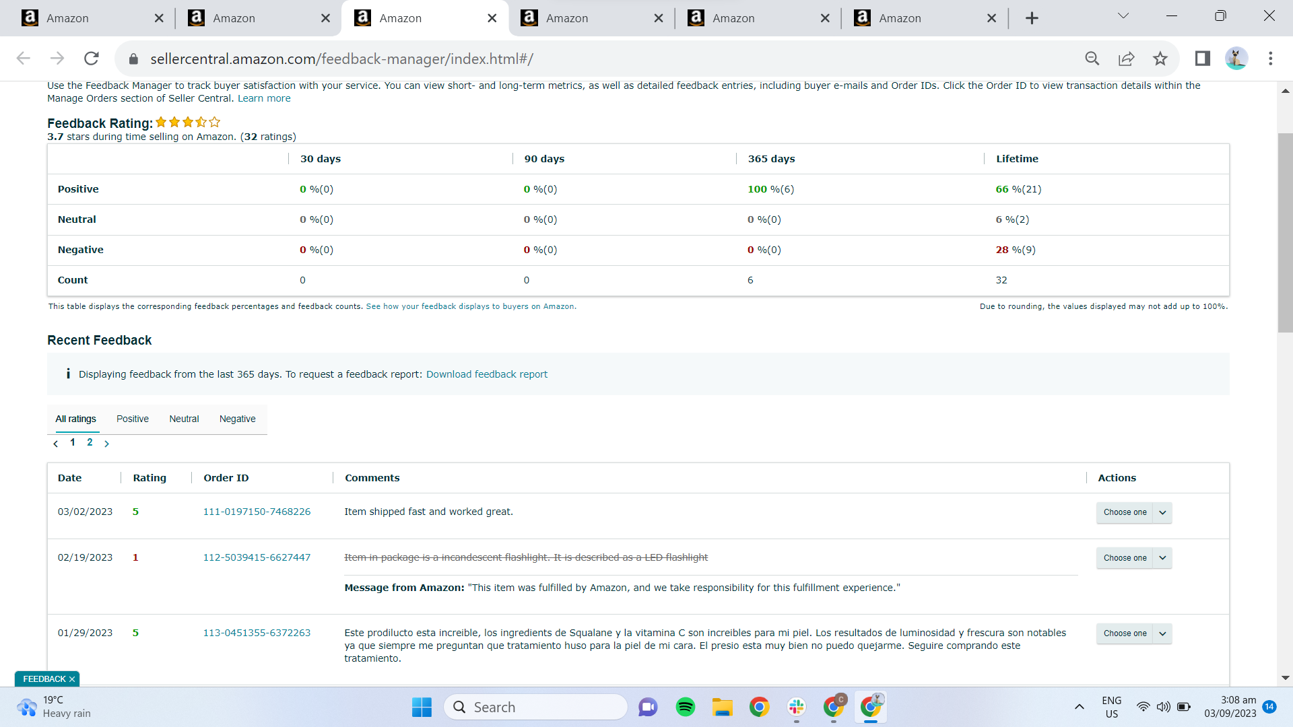Click the Lifetime neutral value 6 %(2)

[x=1012, y=219]
